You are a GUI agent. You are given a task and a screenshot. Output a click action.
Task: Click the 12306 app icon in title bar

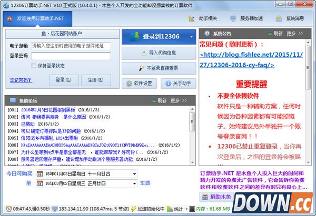tap(6, 5)
